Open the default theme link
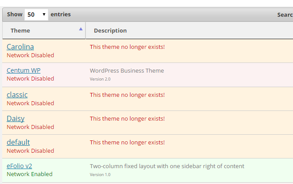 18,142
